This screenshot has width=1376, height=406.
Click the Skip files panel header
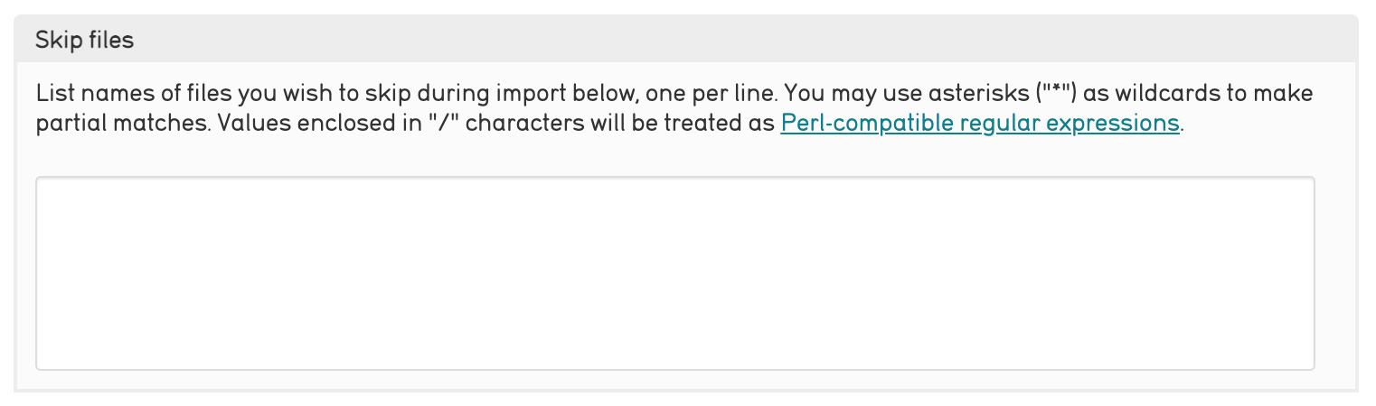coord(85,41)
